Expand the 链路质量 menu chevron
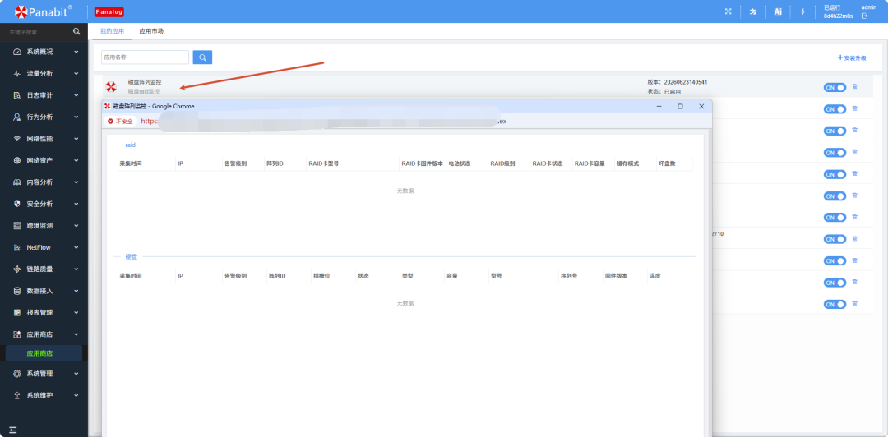This screenshot has width=888, height=437. coord(76,269)
